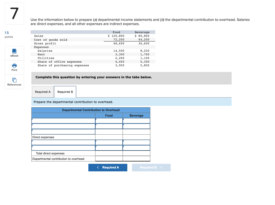The image size is (275, 205).
Task: Select the question number 7 box
Action: [x=14, y=13]
